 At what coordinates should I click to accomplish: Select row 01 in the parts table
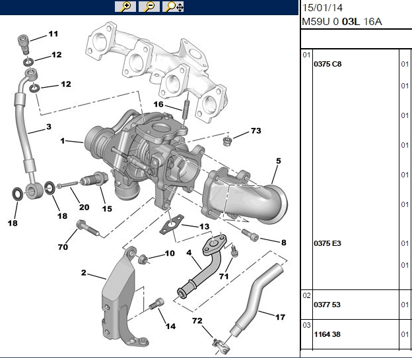[x=306, y=55]
